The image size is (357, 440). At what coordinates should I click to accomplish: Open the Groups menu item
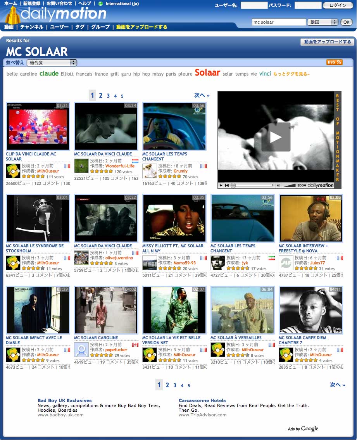pyautogui.click(x=100, y=27)
